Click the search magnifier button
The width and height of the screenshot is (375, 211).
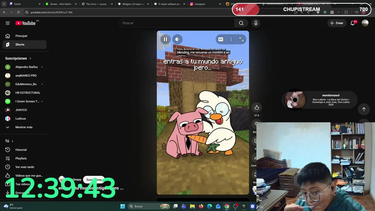point(241,23)
